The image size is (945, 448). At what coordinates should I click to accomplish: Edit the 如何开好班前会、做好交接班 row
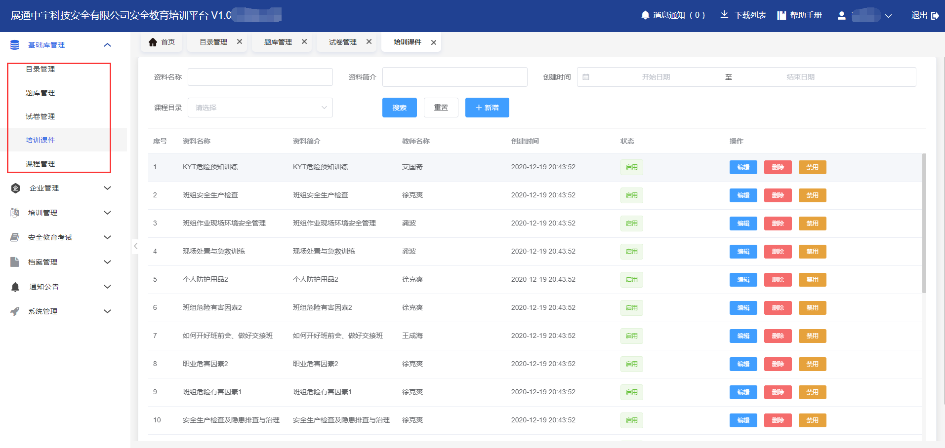743,336
